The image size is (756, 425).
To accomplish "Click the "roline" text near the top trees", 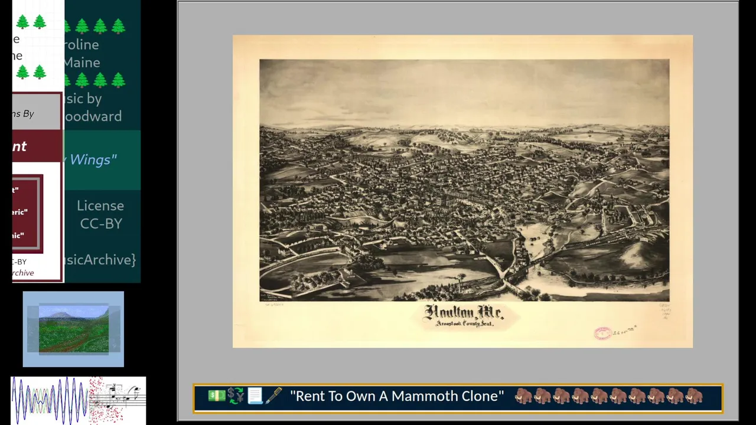I will [x=82, y=44].
